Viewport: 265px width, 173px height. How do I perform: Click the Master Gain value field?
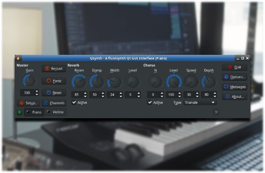click(27, 93)
